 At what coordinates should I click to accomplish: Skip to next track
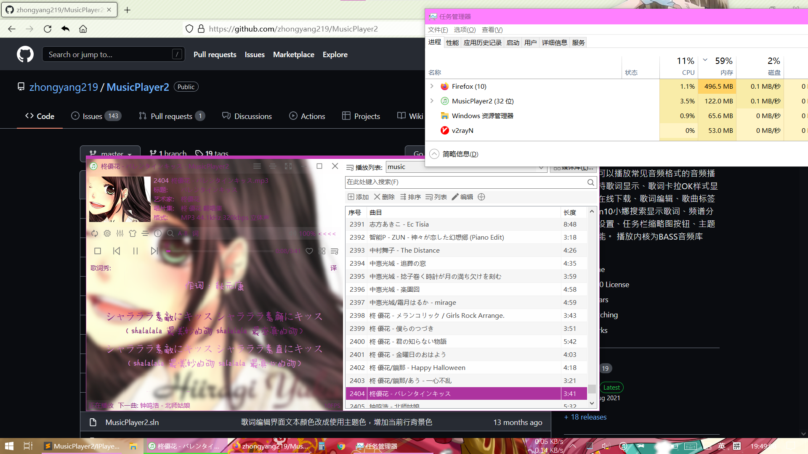coord(154,251)
